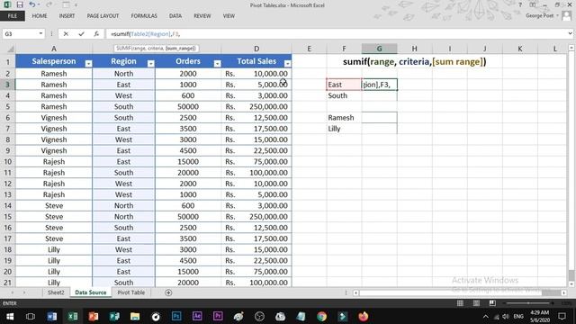Show hidden system tray icons
The width and height of the screenshot is (576, 324).
coord(486,316)
